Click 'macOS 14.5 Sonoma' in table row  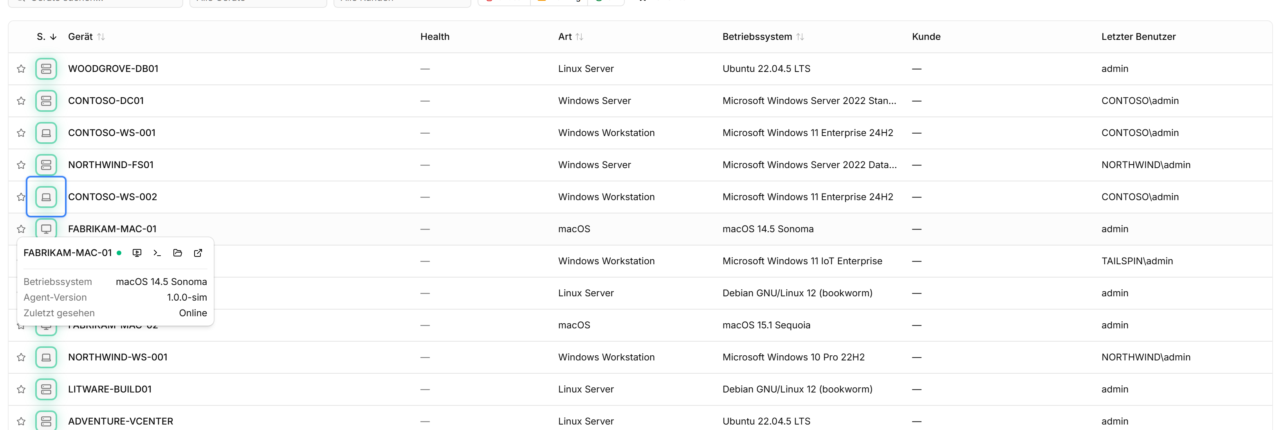[768, 229]
